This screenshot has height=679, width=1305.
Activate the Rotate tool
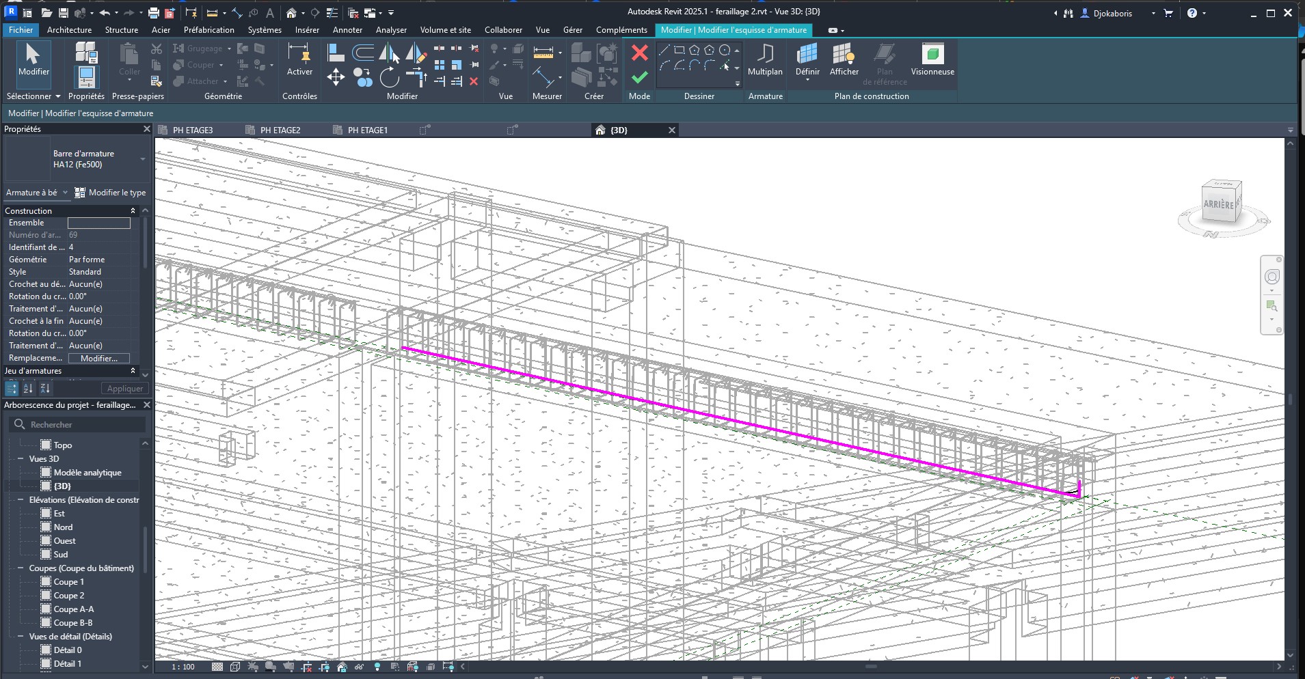tap(390, 78)
